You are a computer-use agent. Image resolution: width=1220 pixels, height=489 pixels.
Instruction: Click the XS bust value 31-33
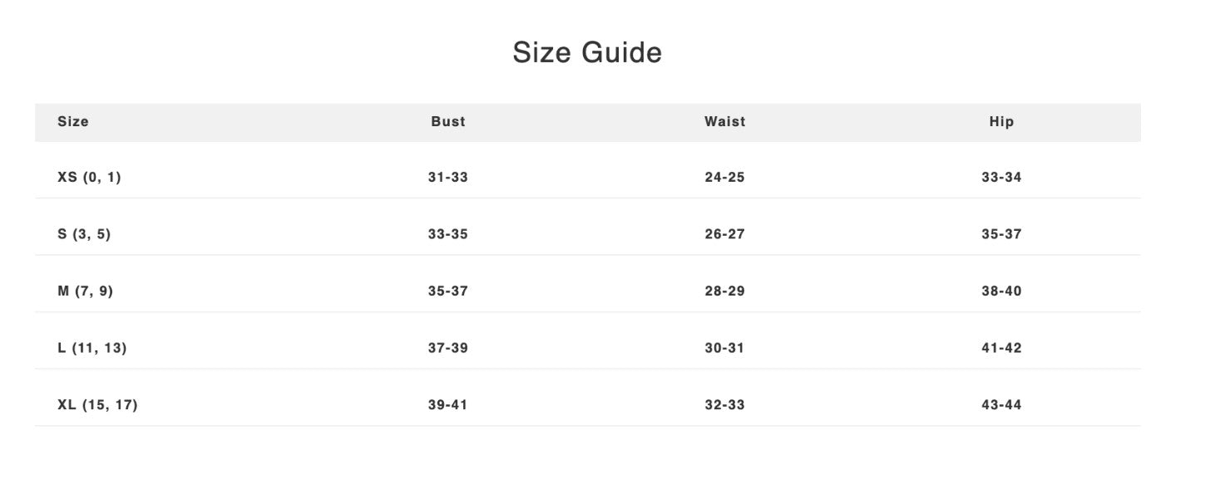448,177
